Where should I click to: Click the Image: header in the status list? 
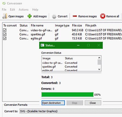coord(47,58)
